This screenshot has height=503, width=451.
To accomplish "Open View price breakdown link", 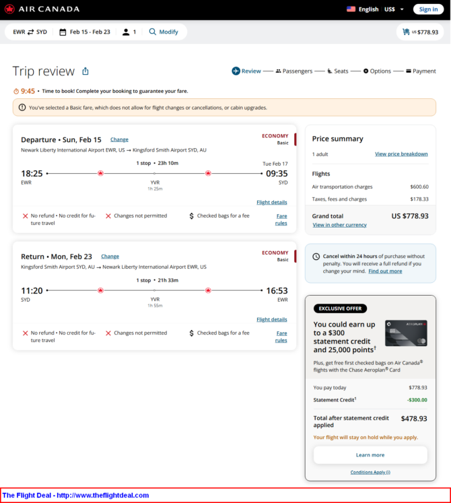I will [x=401, y=154].
